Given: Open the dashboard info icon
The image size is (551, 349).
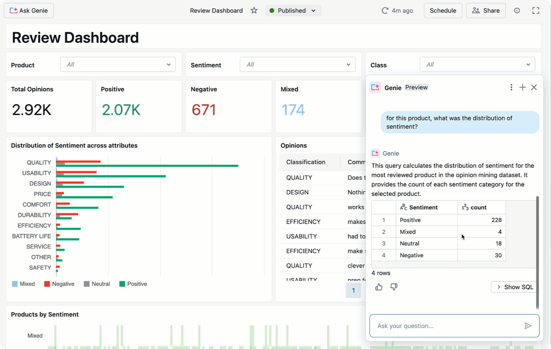Looking at the screenshot, I should click(x=517, y=10).
